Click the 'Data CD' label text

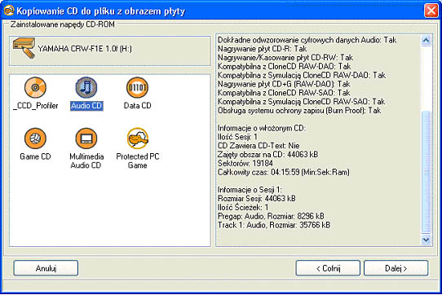pos(138,105)
